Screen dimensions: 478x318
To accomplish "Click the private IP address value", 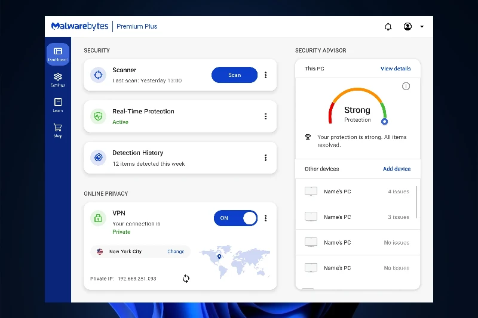I will [137, 279].
